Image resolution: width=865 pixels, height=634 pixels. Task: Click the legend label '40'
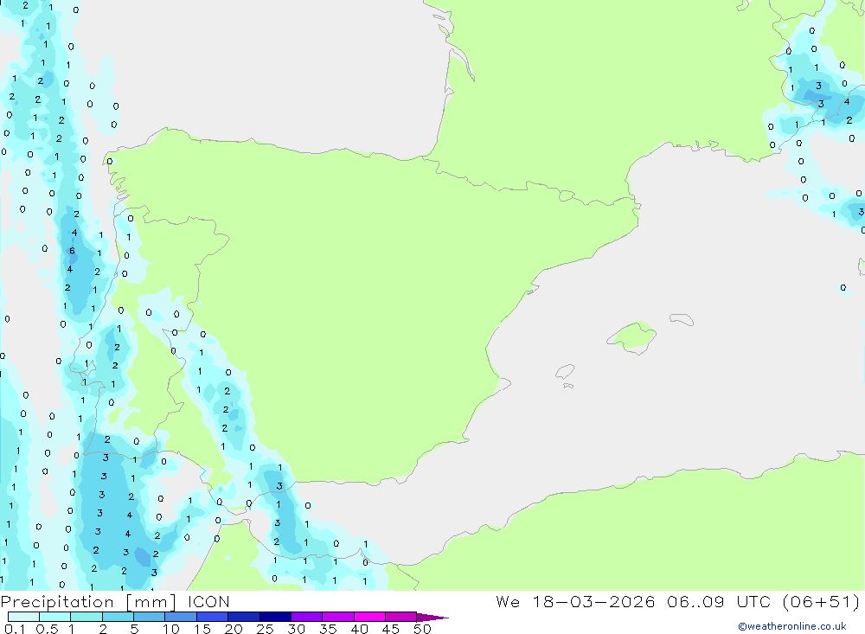click(359, 629)
